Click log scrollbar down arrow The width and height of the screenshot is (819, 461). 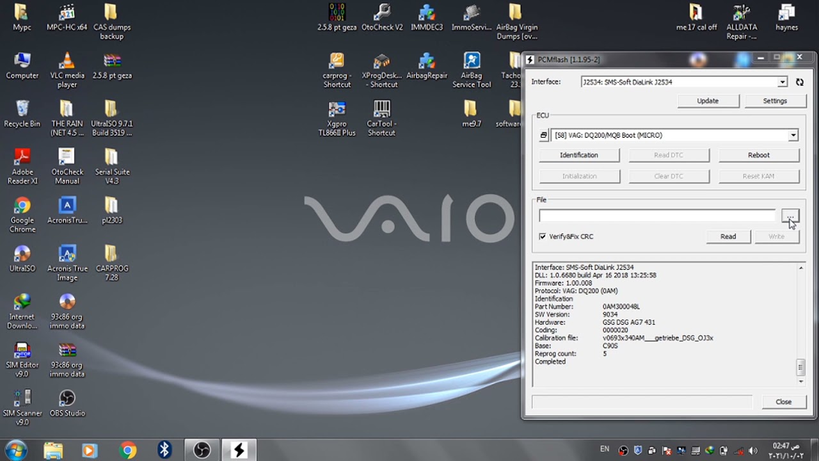coord(800,381)
